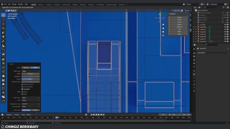
Task: Click LoopTools Space button
Action: tap(179, 34)
